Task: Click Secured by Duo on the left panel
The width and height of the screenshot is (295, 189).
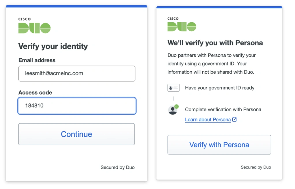Action: (x=117, y=167)
